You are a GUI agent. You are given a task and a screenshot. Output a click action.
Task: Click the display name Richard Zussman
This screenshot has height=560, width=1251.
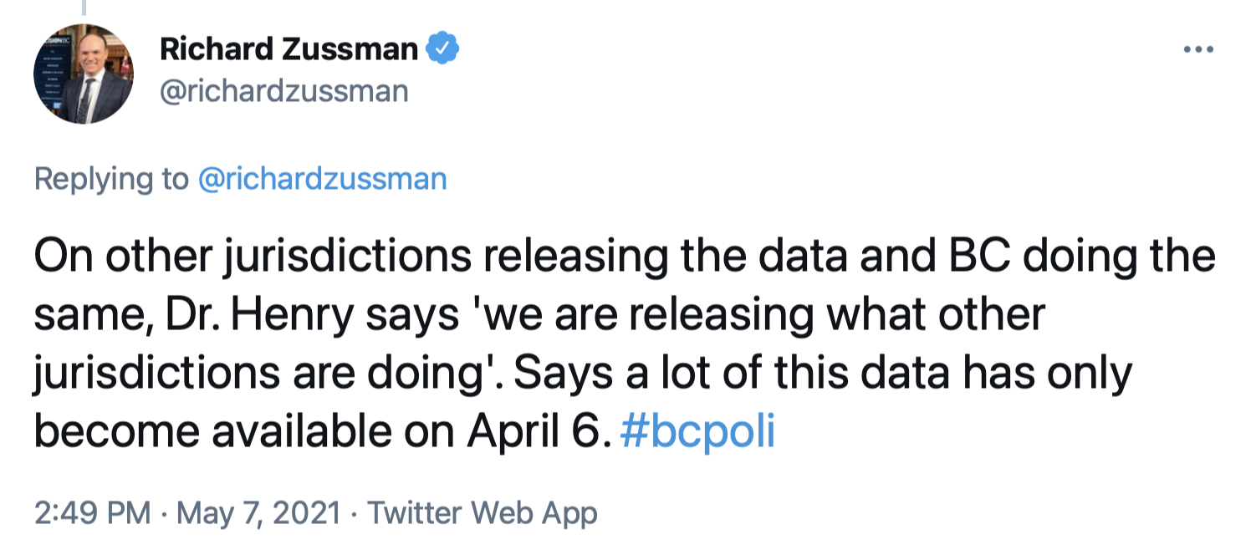(288, 49)
